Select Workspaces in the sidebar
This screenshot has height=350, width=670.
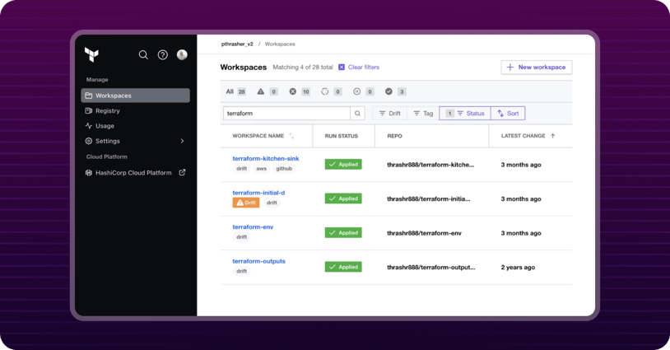(x=136, y=96)
